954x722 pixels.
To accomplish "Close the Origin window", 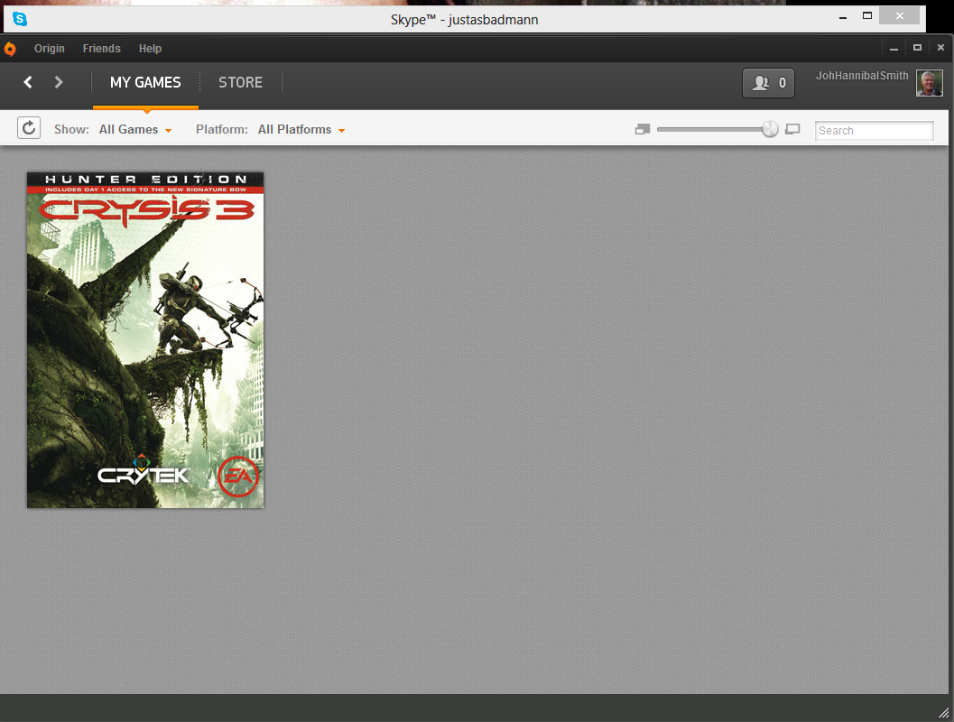I will 940,48.
